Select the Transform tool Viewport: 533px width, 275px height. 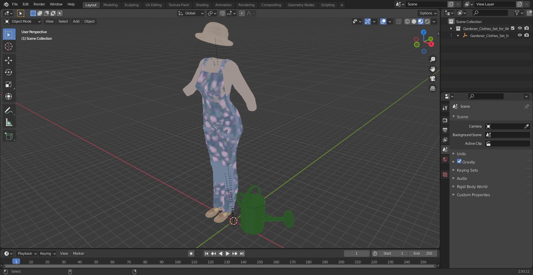click(x=9, y=96)
